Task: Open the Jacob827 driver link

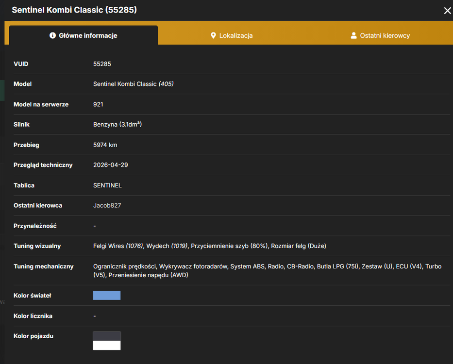Action: (107, 205)
